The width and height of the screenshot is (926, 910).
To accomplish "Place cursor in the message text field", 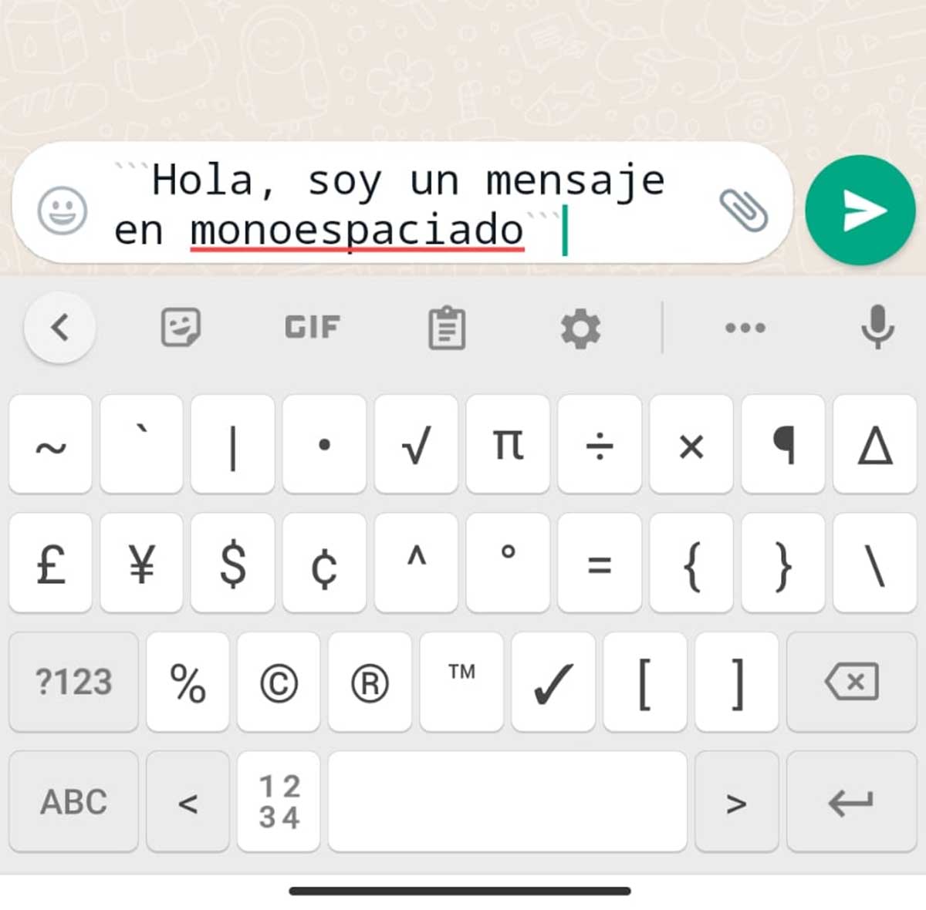I will (x=401, y=204).
